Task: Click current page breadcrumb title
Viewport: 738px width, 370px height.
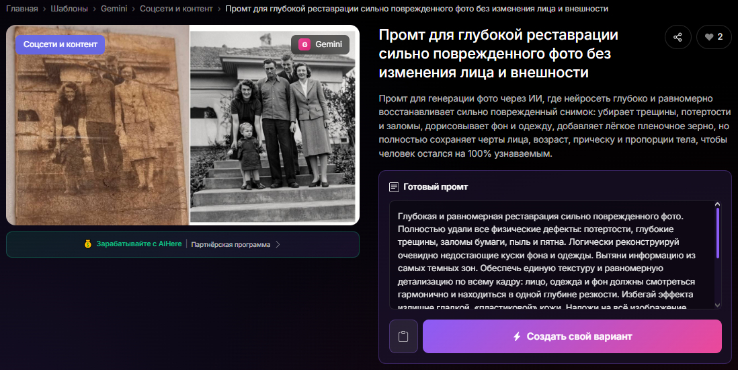Action: pyautogui.click(x=417, y=9)
